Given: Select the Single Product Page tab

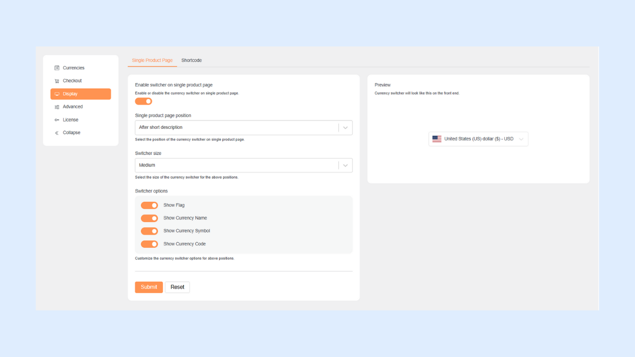Looking at the screenshot, I should point(152,60).
